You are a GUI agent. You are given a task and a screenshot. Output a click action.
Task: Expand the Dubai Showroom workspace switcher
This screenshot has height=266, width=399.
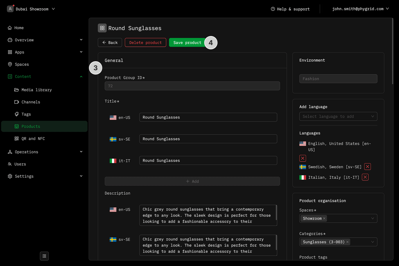point(31,9)
